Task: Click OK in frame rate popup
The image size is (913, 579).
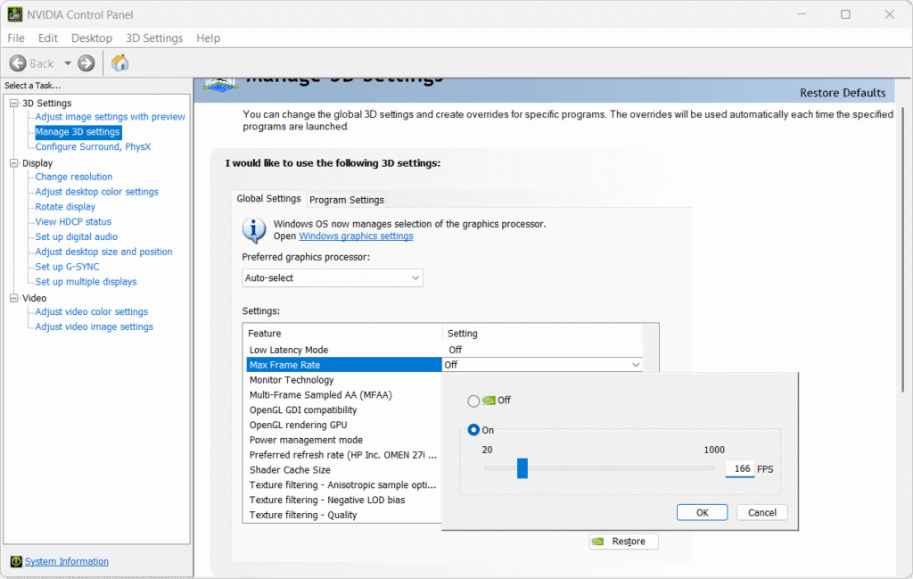Action: [x=703, y=513]
